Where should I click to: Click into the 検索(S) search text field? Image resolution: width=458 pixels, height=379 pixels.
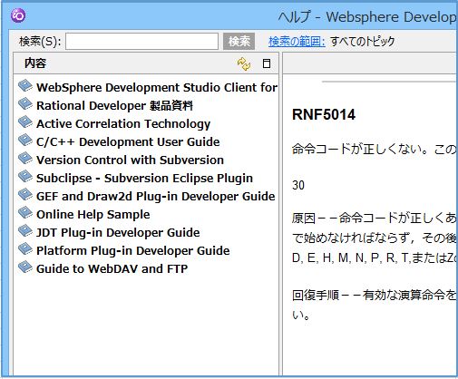point(141,42)
